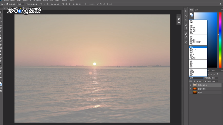The image size is (223, 125).
Task: Open the Layers panel menu
Action: pos(222,70)
